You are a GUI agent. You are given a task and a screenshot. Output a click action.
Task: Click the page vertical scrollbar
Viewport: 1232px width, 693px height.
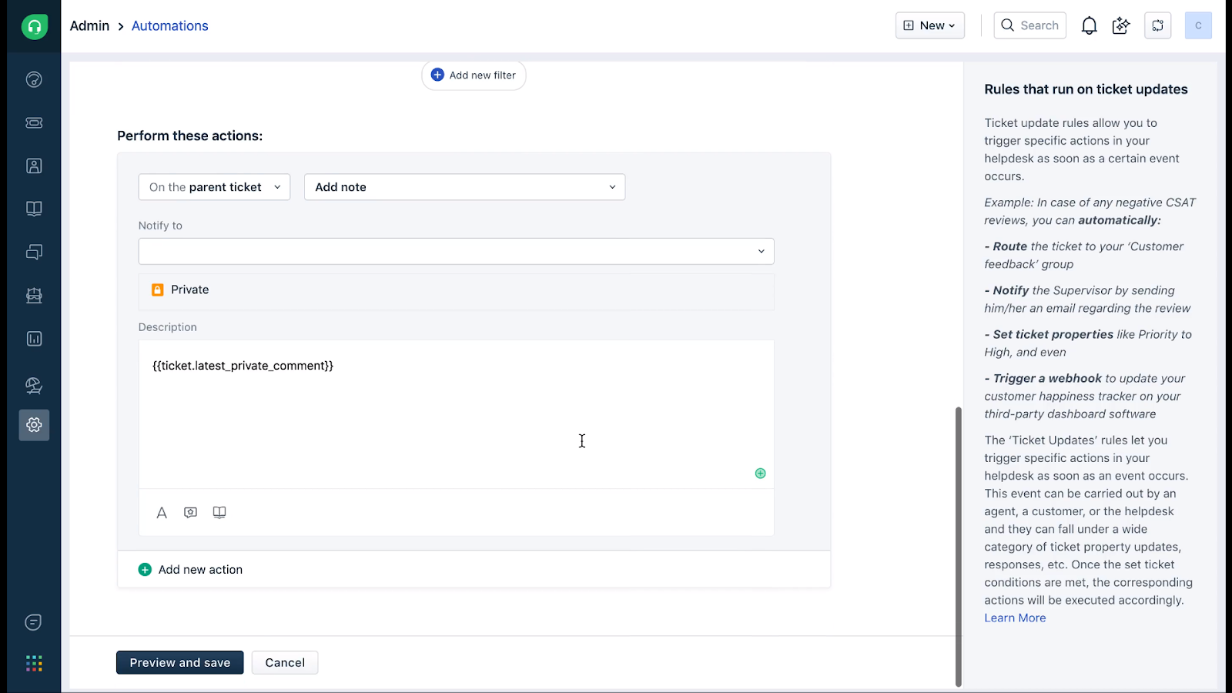(x=959, y=545)
